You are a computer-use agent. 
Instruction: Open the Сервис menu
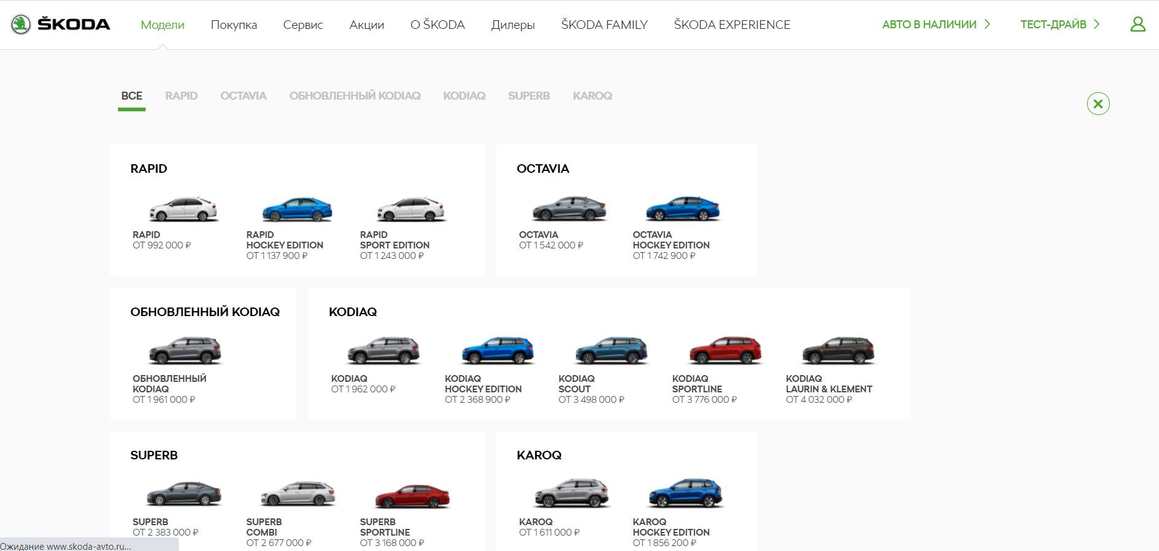coord(303,25)
